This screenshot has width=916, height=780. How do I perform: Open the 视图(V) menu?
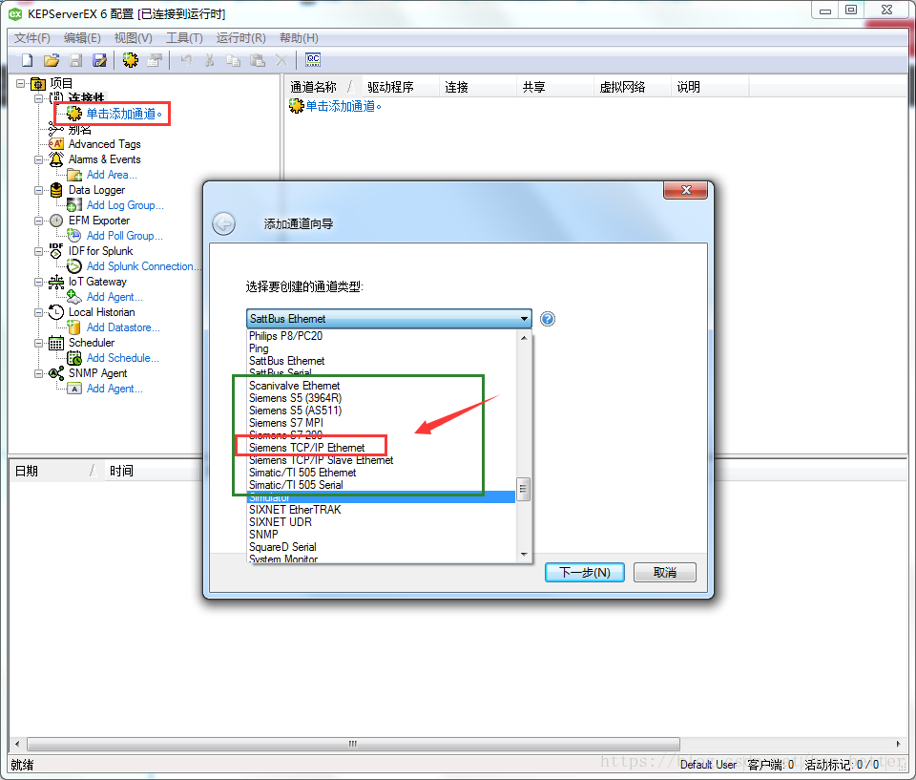[134, 38]
